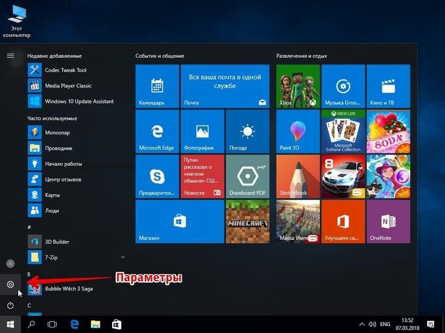The image size is (445, 333).
Task: Click the letter C group header
Action: 29,305
